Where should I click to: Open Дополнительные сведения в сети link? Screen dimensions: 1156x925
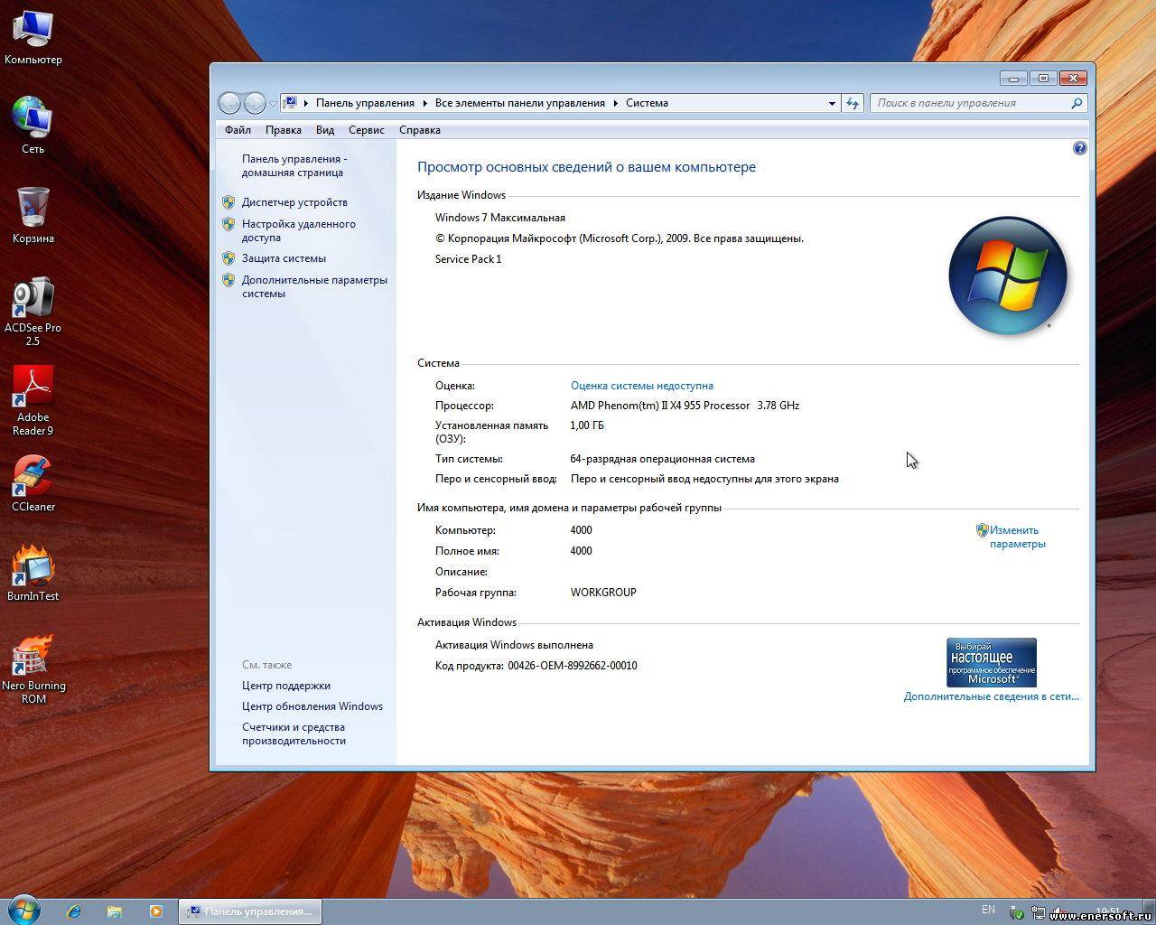(x=991, y=696)
